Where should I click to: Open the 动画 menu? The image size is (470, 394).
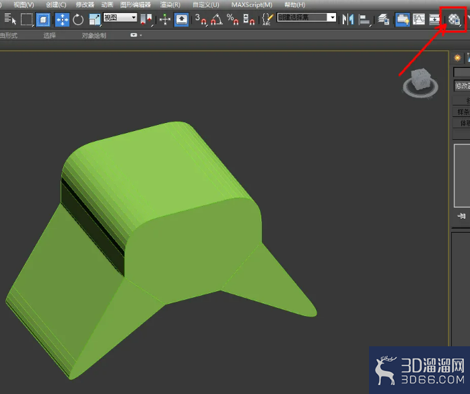pyautogui.click(x=107, y=5)
